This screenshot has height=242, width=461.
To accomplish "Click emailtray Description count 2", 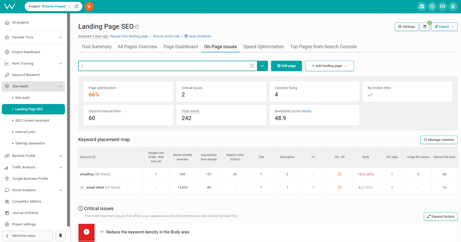I will point(287,174).
